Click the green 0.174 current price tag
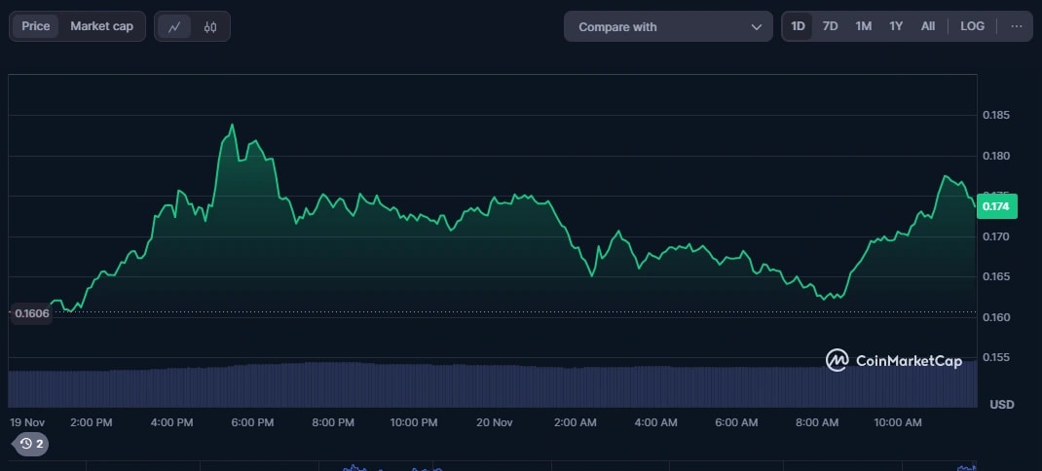The height and width of the screenshot is (471, 1042). (996, 206)
